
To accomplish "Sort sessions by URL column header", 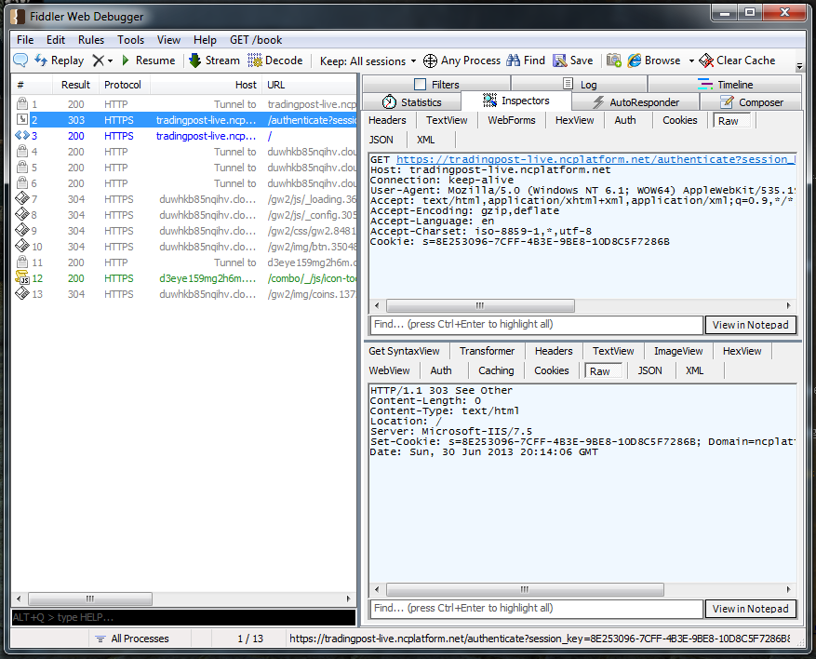I will (x=310, y=85).
